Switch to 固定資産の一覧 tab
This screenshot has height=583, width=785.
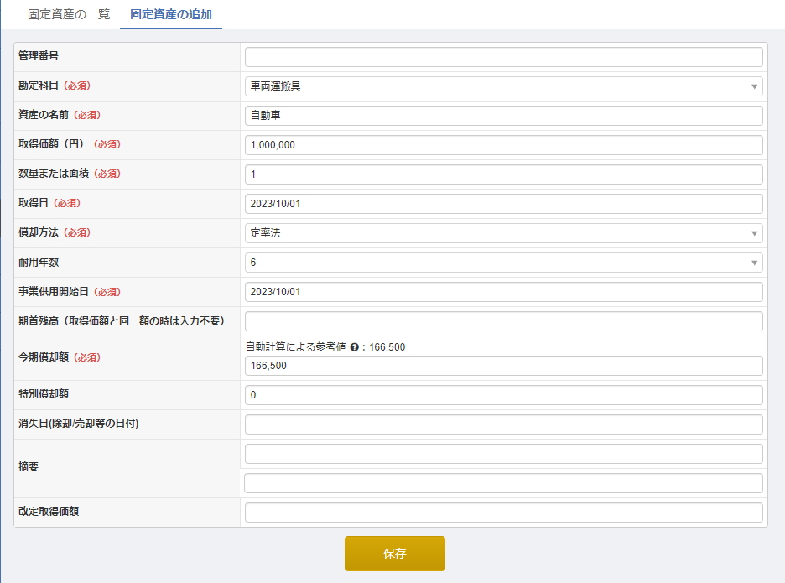tap(69, 14)
